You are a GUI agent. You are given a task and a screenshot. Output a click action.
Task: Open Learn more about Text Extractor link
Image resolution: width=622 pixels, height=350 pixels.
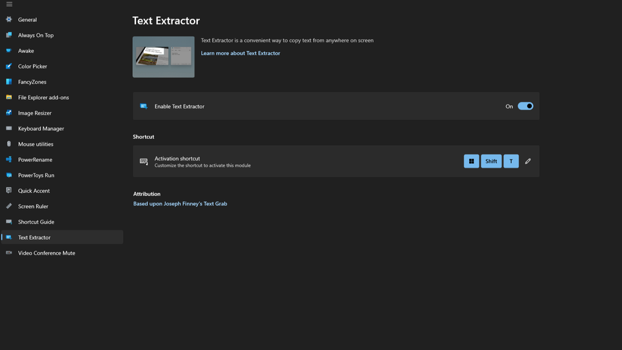pos(240,53)
